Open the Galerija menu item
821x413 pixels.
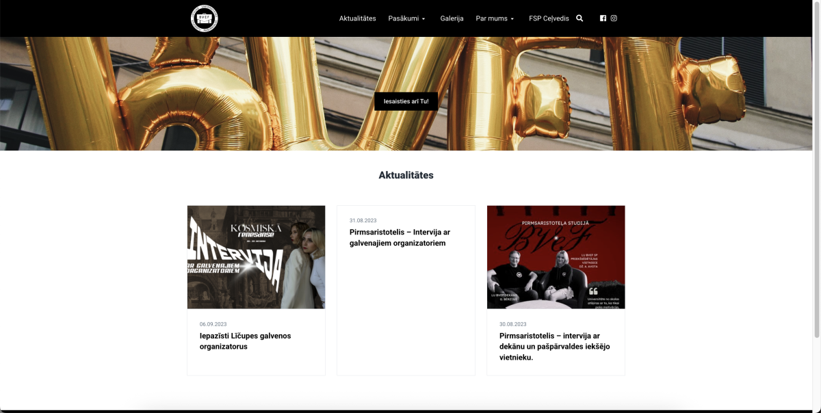(452, 18)
